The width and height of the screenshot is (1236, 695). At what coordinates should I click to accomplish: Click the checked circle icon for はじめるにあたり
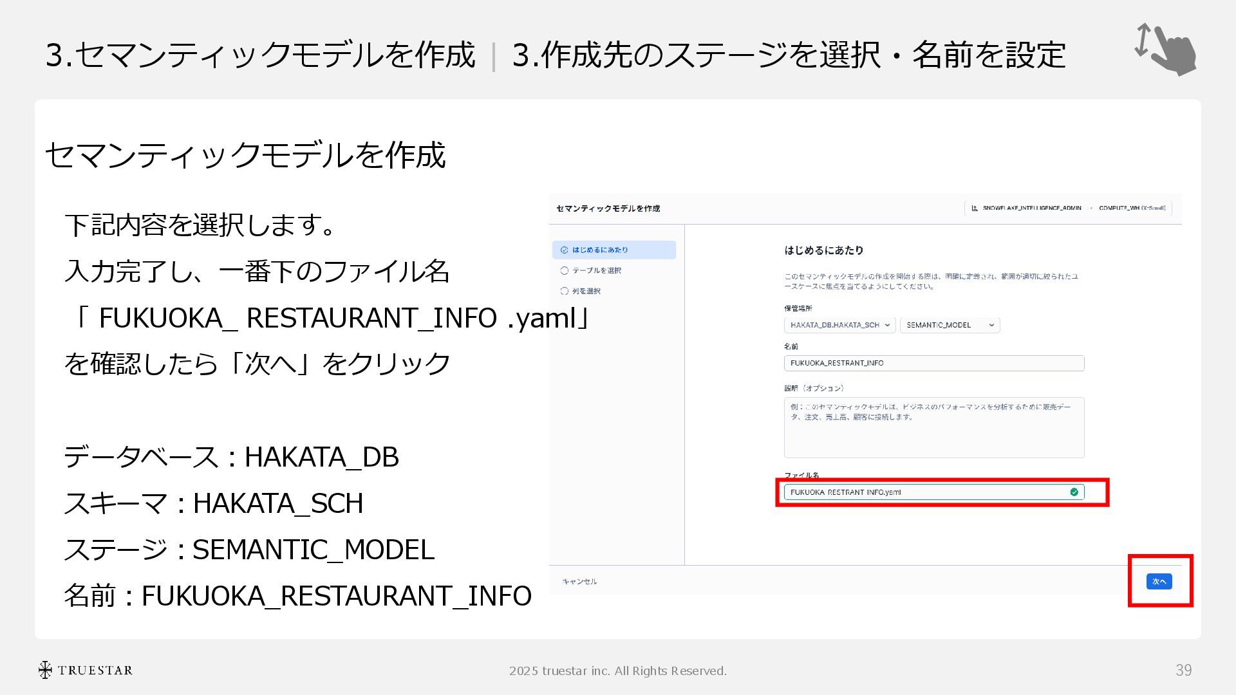pos(565,250)
